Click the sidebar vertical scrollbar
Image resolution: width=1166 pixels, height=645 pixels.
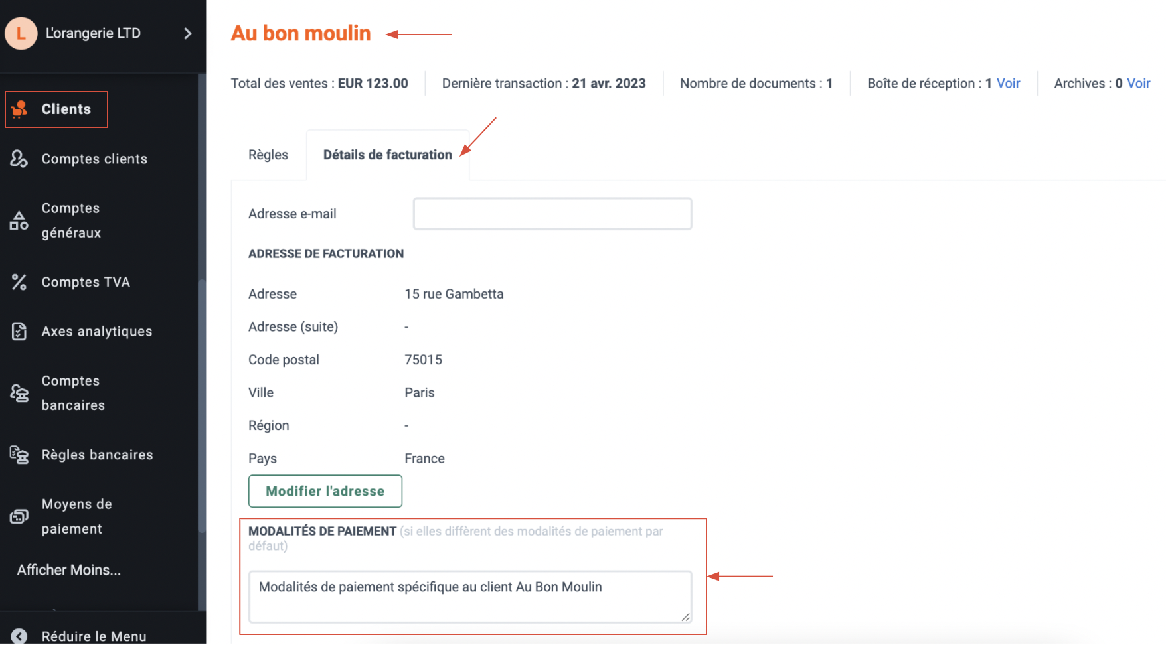(202, 405)
